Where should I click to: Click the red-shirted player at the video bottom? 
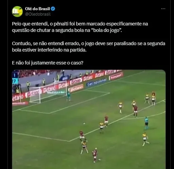pos(95,155)
